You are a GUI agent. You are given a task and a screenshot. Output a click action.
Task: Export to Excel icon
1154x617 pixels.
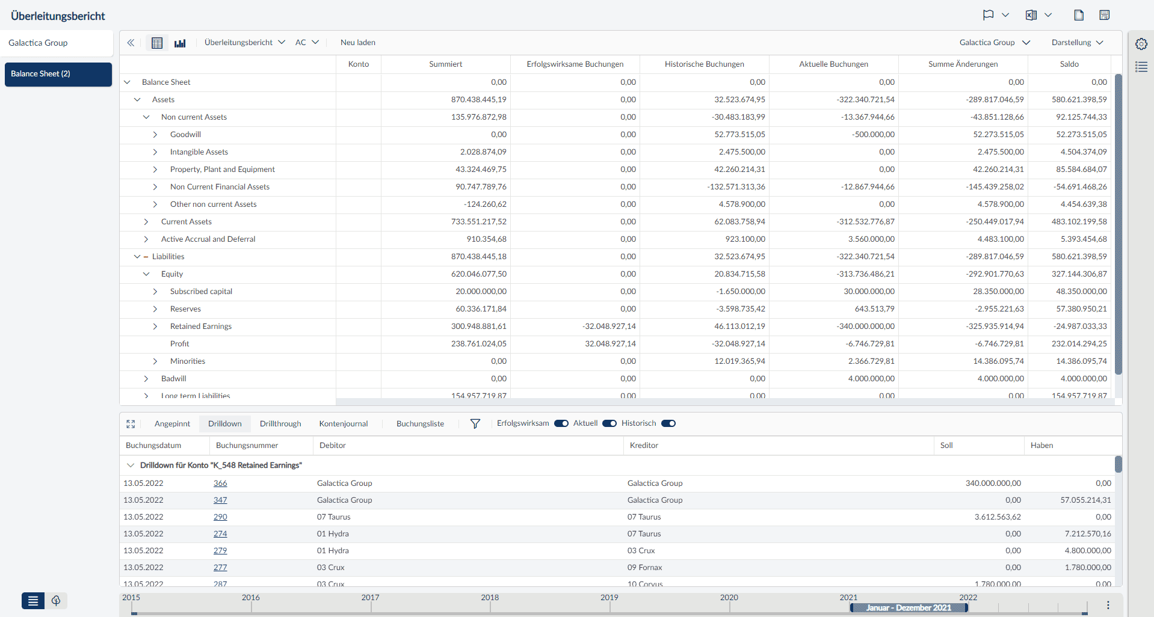pyautogui.click(x=1031, y=15)
